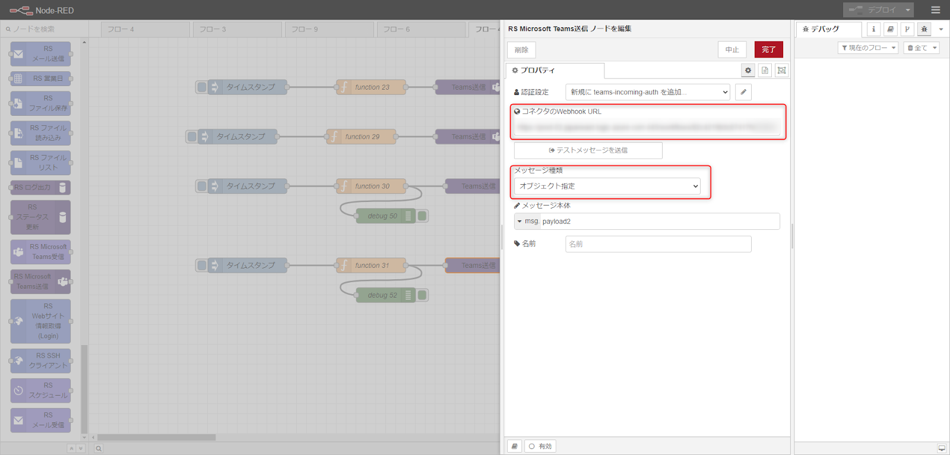Select the function 30 node
The width and height of the screenshot is (950, 455).
point(372,186)
